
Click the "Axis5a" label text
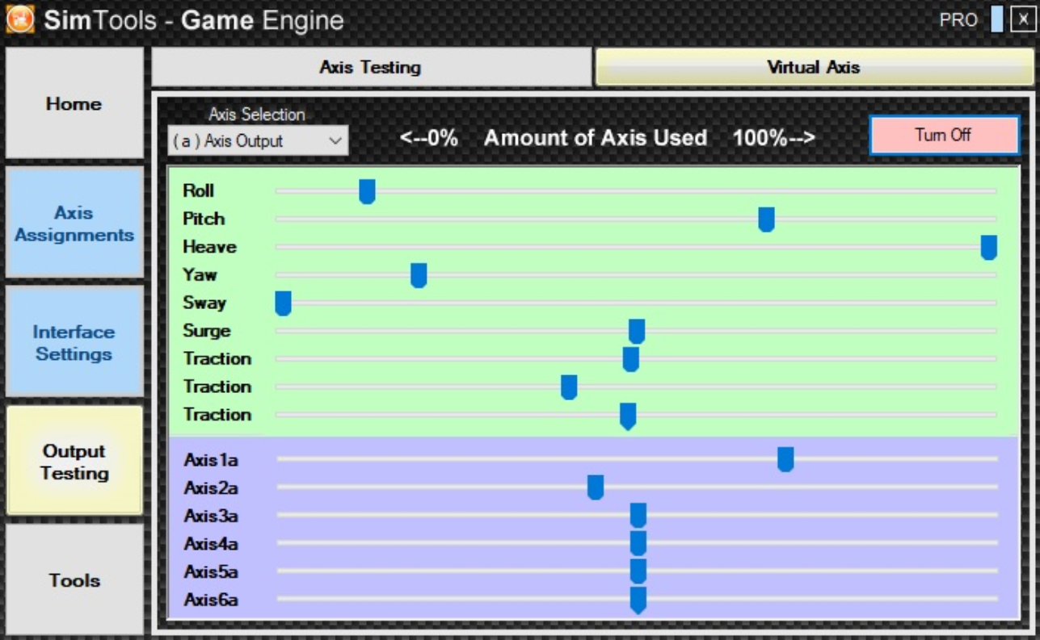coord(211,572)
